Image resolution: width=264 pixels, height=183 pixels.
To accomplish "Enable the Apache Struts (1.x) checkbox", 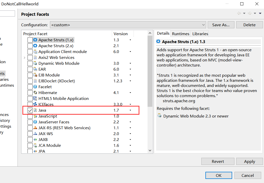I will pyautogui.click(x=30, y=40).
